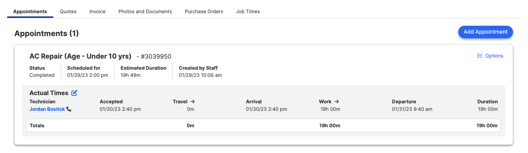528x153 pixels.
Task: Click the arrow next to Travel
Action: [192, 102]
